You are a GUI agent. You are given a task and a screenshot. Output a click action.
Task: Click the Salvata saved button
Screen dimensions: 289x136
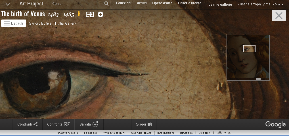pyautogui.click(x=89, y=124)
